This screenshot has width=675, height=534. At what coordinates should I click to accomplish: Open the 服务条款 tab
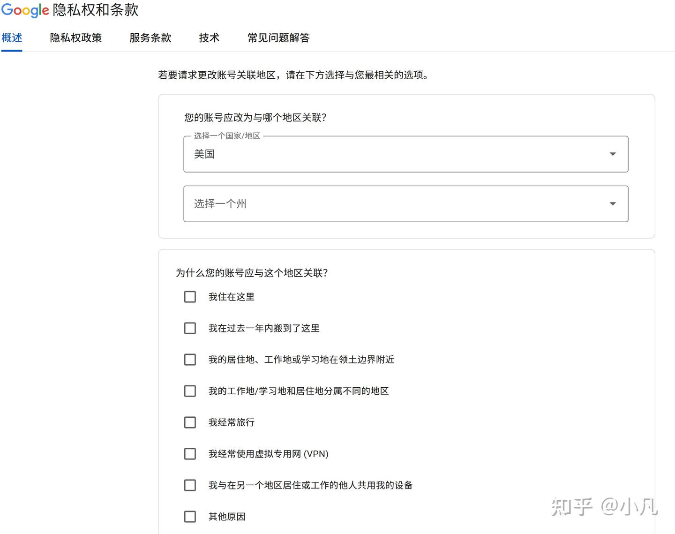click(150, 38)
